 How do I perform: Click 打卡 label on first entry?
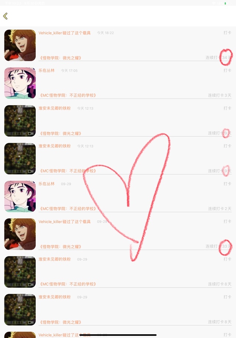pos(228,32)
